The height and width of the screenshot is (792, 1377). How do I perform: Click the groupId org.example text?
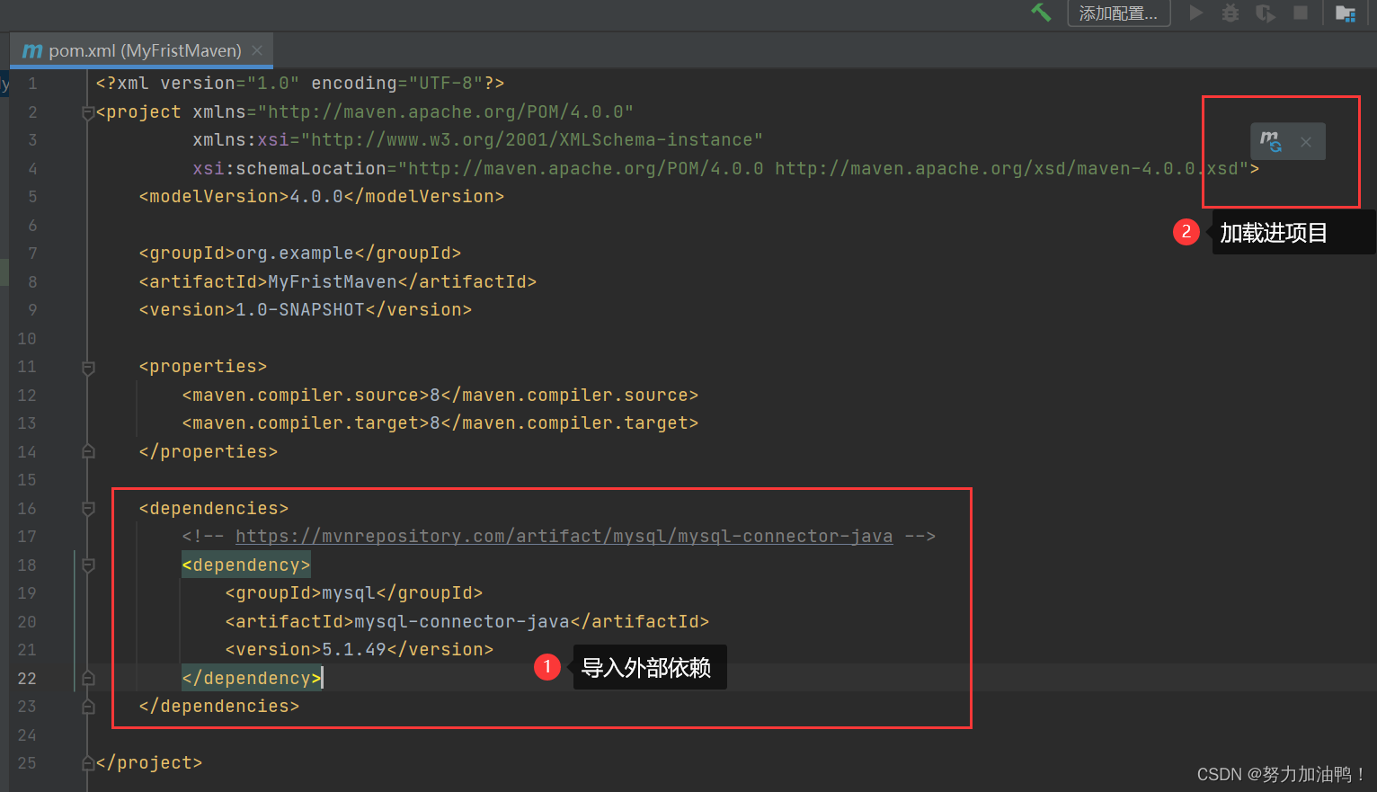(299, 254)
